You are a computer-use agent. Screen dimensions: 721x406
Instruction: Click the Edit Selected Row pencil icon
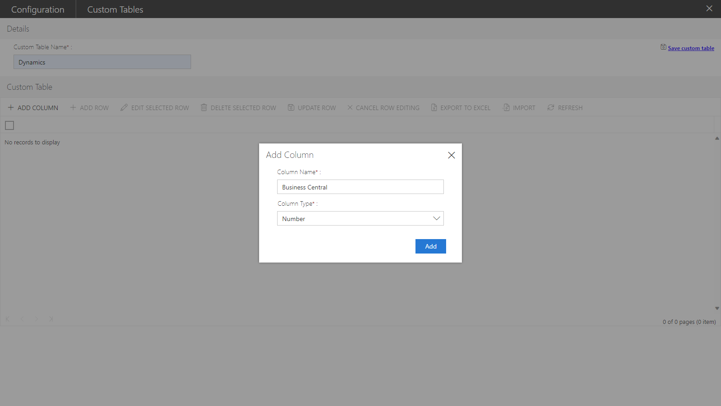pos(124,108)
